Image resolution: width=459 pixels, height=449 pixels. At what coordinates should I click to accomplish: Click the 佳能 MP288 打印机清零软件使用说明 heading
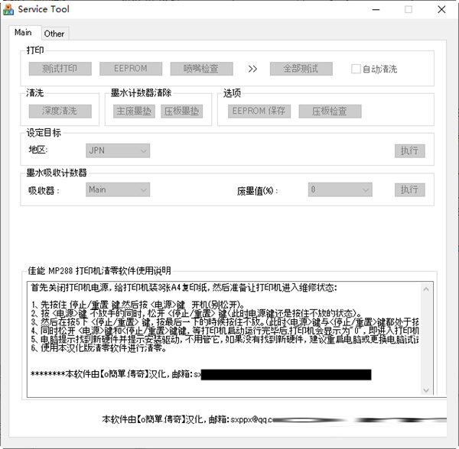point(99,271)
